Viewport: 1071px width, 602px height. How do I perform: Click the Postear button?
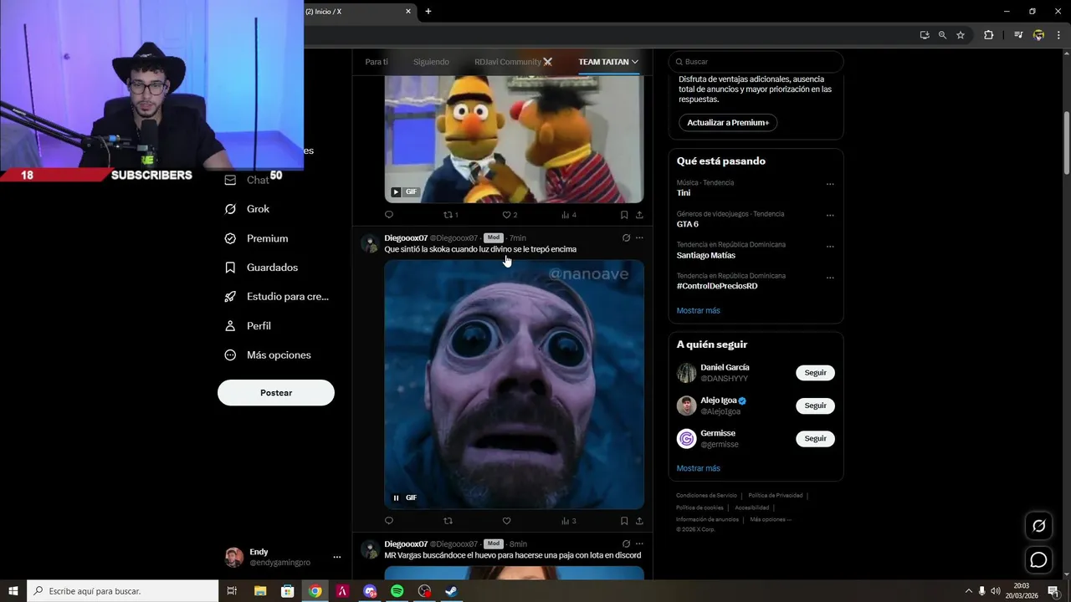(276, 393)
